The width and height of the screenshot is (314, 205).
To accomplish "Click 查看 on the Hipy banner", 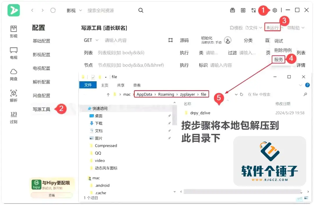I will coord(52,195).
